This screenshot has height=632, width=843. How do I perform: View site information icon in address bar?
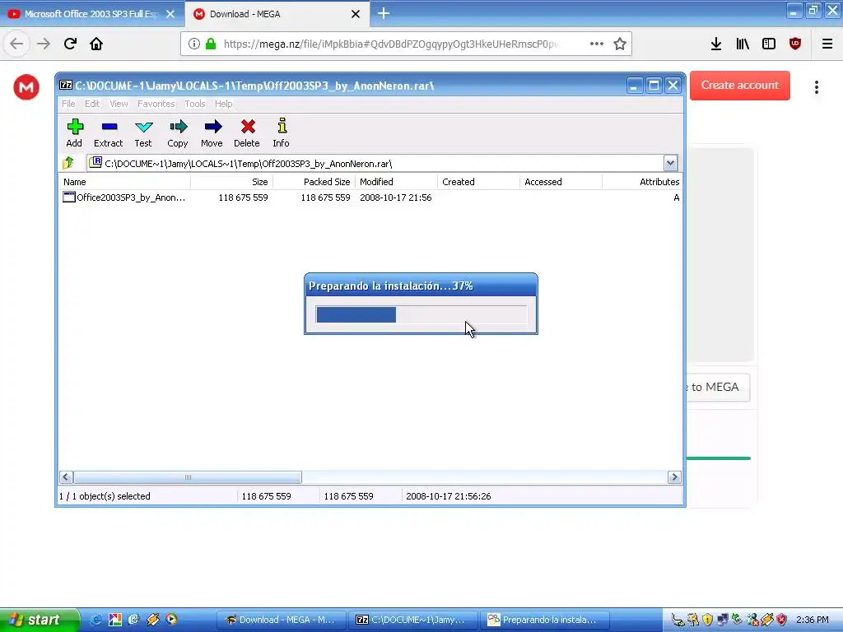[194, 44]
